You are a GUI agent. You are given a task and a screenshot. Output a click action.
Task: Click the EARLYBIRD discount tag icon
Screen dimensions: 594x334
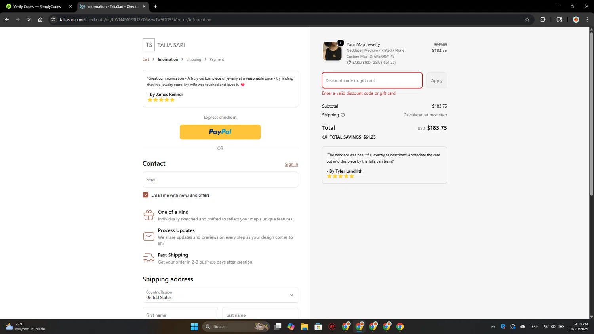(349, 63)
